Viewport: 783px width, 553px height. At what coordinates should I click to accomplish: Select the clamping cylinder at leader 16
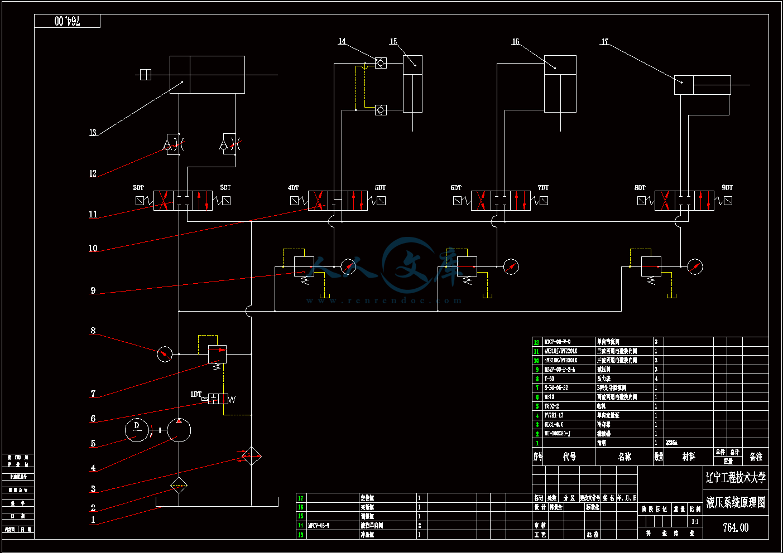[x=560, y=84]
